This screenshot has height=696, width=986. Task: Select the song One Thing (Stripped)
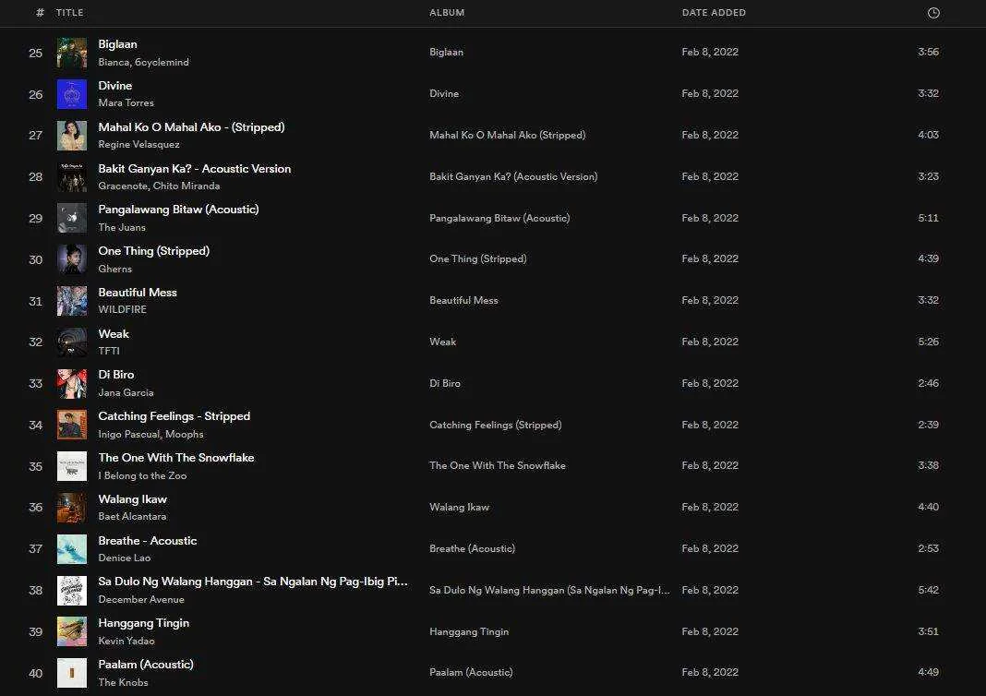153,251
